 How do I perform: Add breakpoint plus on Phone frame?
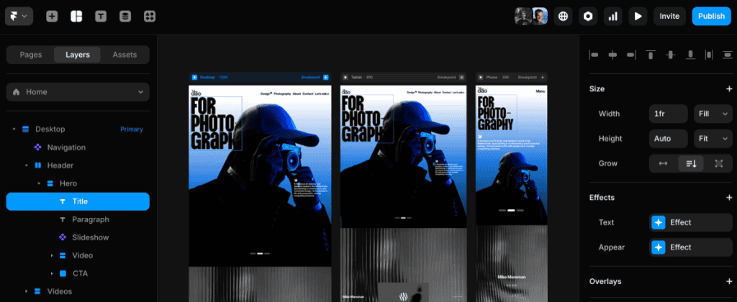(x=543, y=77)
